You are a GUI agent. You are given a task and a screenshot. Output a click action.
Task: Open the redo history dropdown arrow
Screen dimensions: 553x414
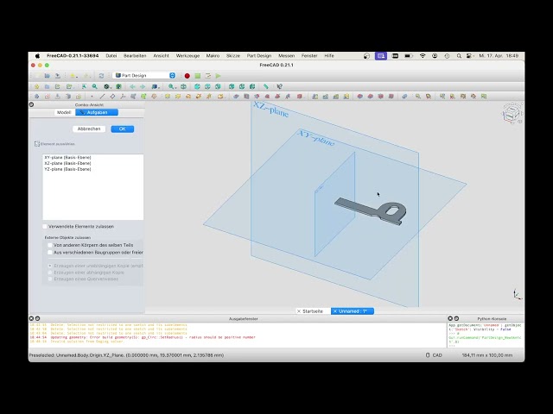click(90, 77)
